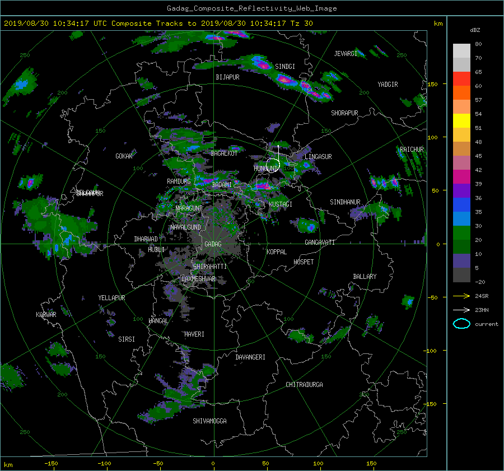Screen dimensions: 504x471
Task: Click the BAGALKOT label
Action: [224, 153]
